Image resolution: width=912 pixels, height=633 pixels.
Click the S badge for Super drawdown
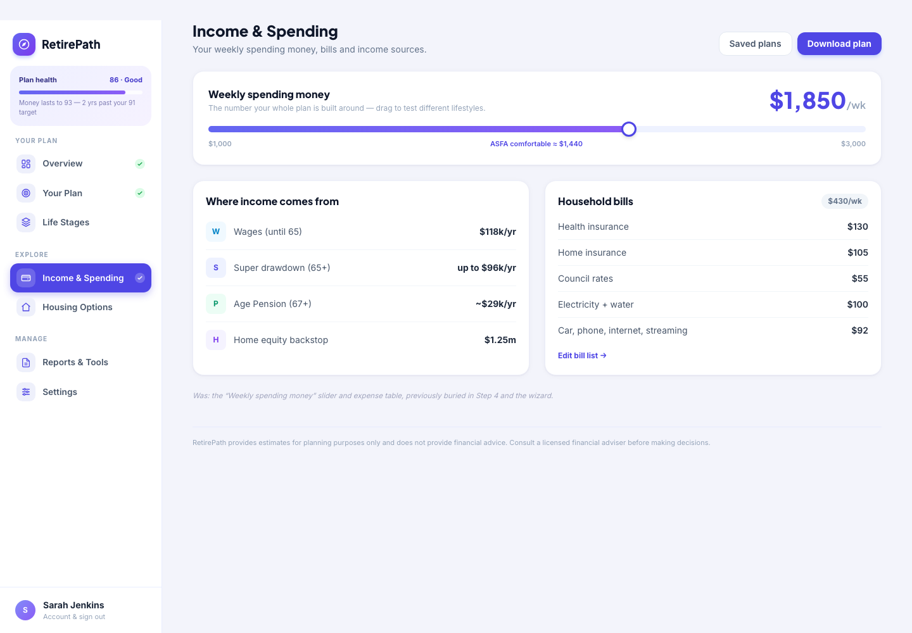[x=216, y=268]
